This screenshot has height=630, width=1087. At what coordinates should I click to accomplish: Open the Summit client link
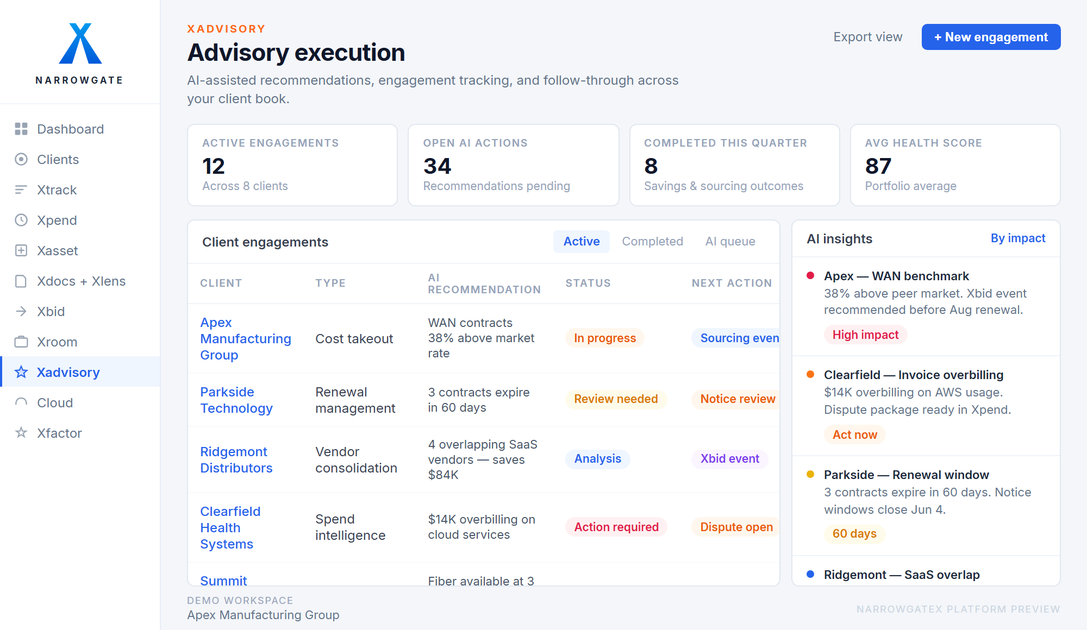click(x=223, y=580)
